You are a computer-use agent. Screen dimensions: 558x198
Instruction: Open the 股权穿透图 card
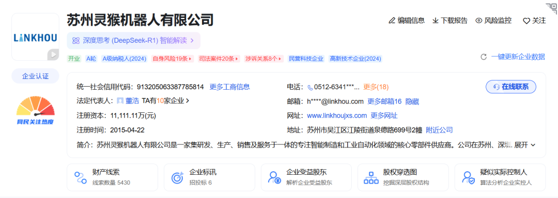coord(403,177)
